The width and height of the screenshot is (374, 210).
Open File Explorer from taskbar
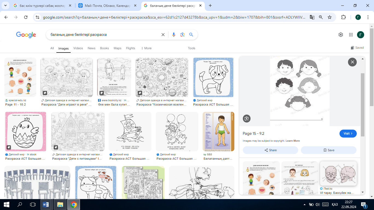click(x=60, y=204)
